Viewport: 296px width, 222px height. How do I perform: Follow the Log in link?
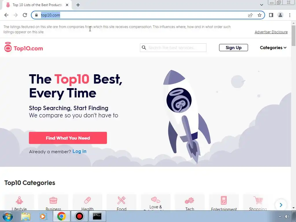pyautogui.click(x=79, y=151)
